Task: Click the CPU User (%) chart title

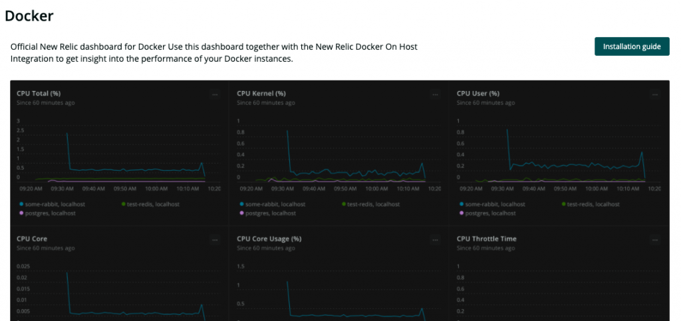Action: pyautogui.click(x=478, y=93)
